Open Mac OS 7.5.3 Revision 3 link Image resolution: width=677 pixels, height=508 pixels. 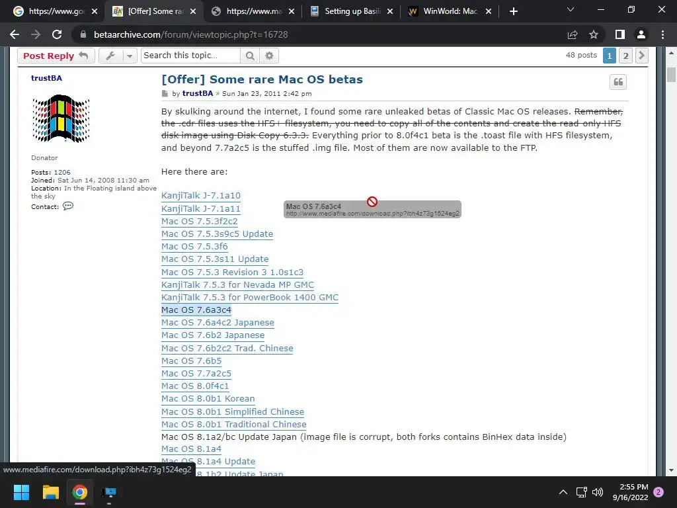click(232, 272)
